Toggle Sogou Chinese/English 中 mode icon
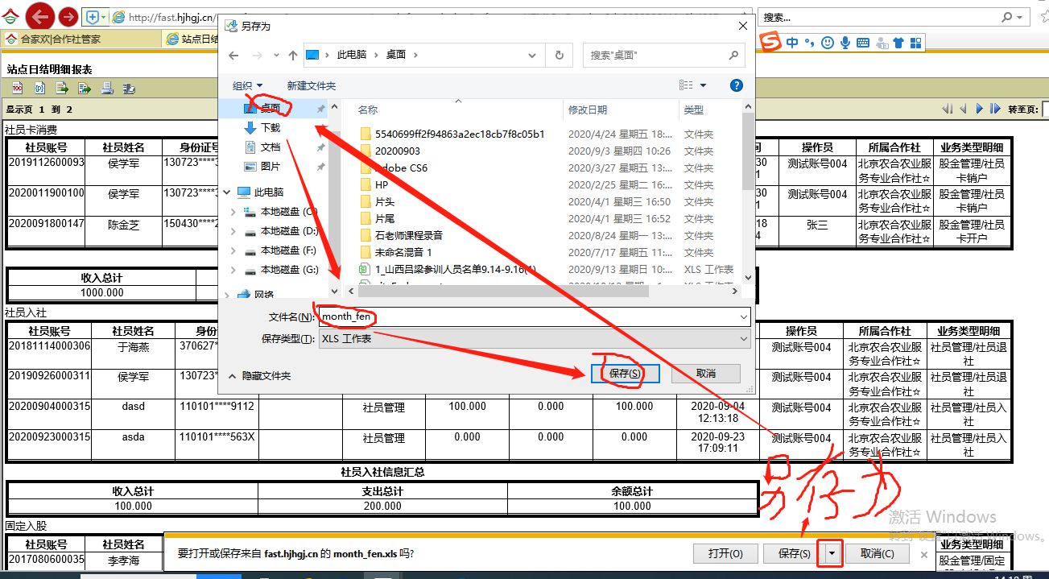 (793, 42)
